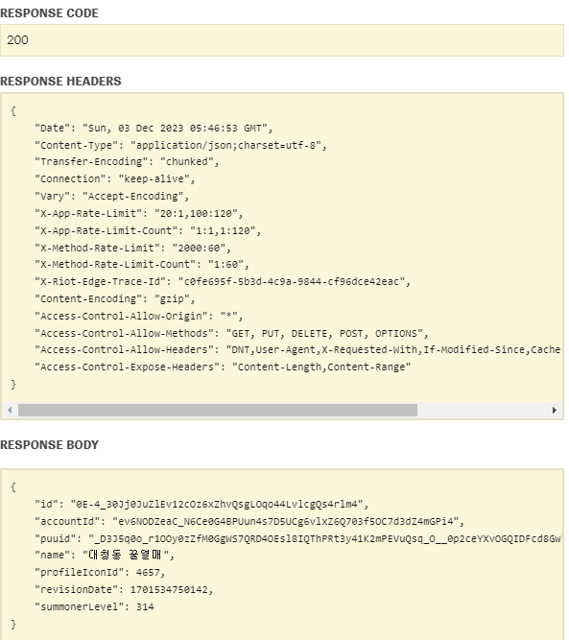569x640 pixels.
Task: Click the "puuid" line in response body
Action: pyautogui.click(x=297, y=539)
